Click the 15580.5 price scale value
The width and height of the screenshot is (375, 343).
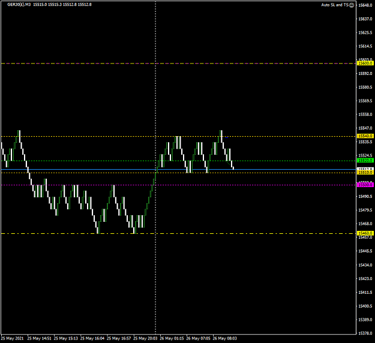365,87
